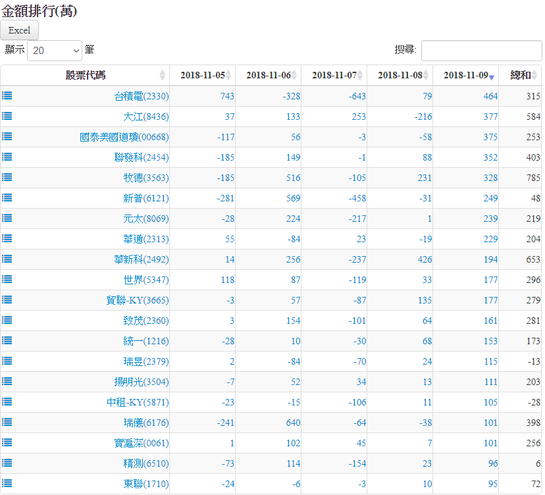Sort table by 股票代碼 column header
Screen dimensions: 545x495
85,75
